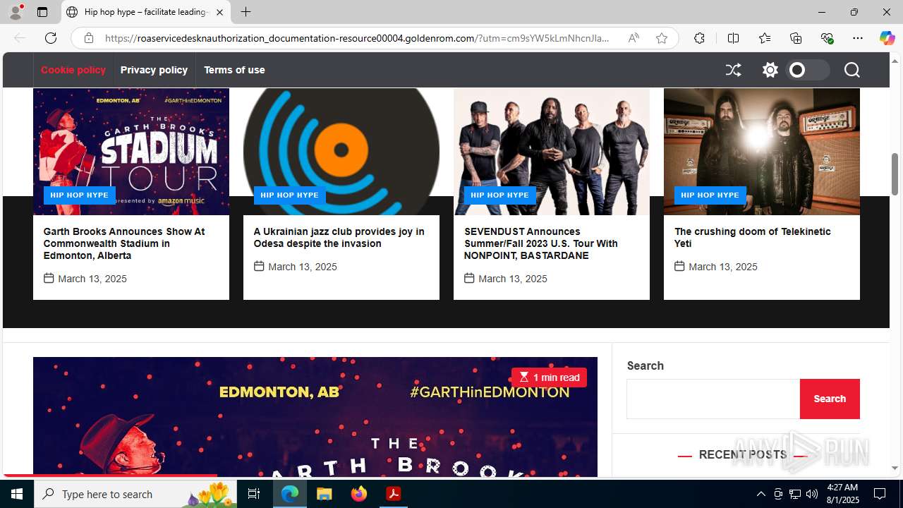903x508 pixels.
Task: Open the vinyl record jazz thumbnail
Action: coord(341,152)
